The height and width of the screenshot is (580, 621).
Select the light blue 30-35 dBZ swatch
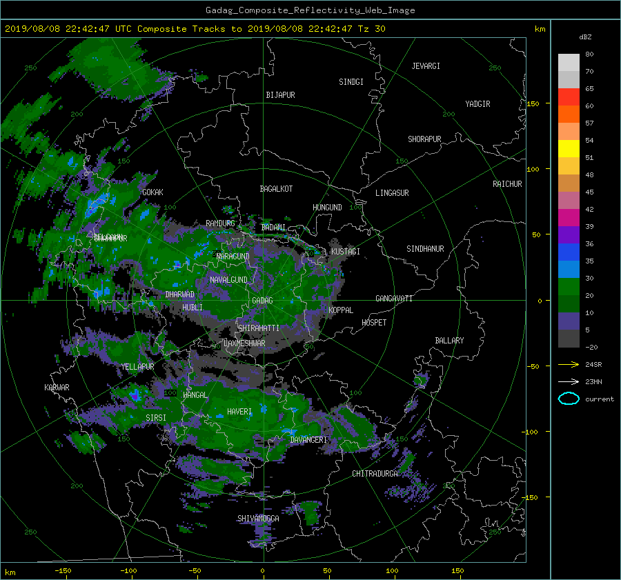point(569,269)
